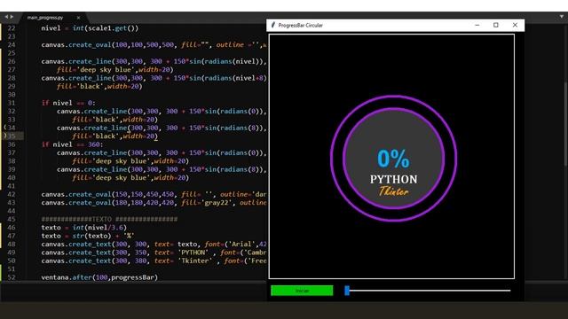
Task: Open tab list dropdown arrow
Action: [562, 17]
